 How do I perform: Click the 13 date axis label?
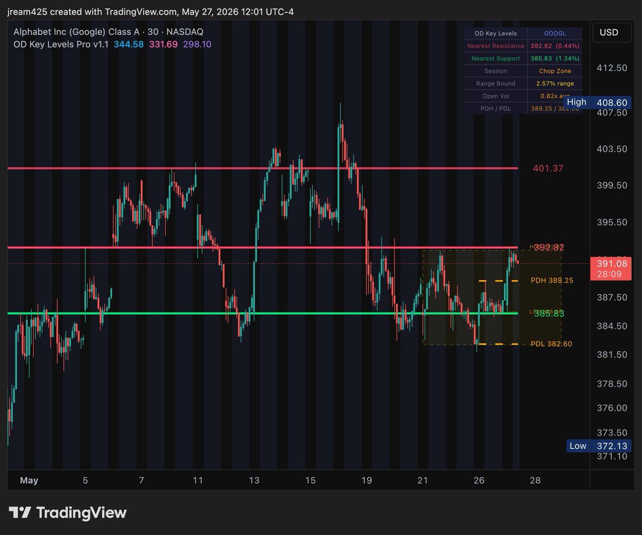point(254,480)
